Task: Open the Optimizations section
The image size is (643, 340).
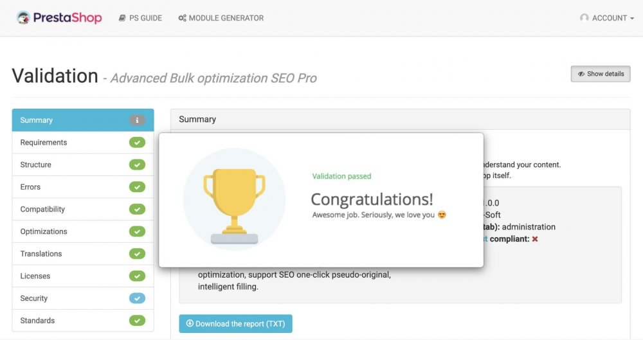Action: (83, 231)
